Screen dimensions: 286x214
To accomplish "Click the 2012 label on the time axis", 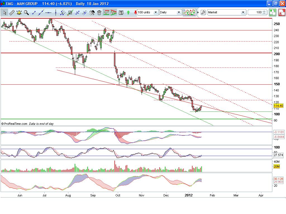I will [189, 195].
